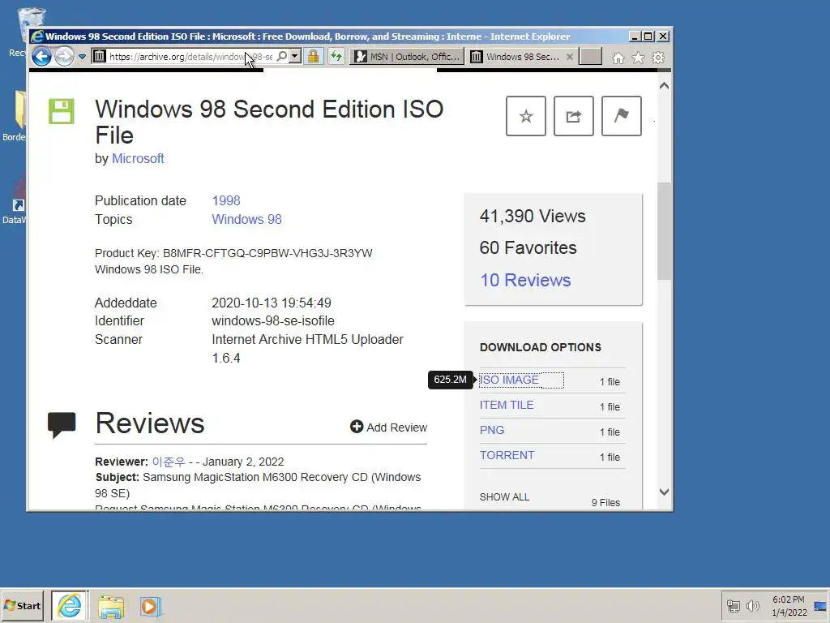Click the browser Back arrow button
830x623 pixels.
(x=42, y=56)
